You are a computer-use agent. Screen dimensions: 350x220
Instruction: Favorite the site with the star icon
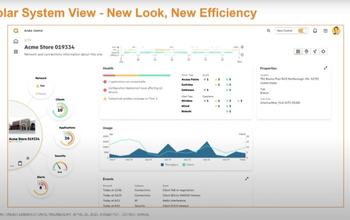[27, 158]
